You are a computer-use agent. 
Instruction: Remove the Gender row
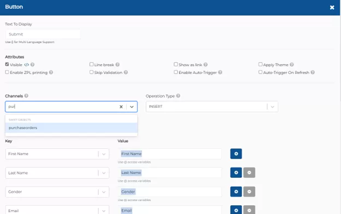[x=249, y=192]
